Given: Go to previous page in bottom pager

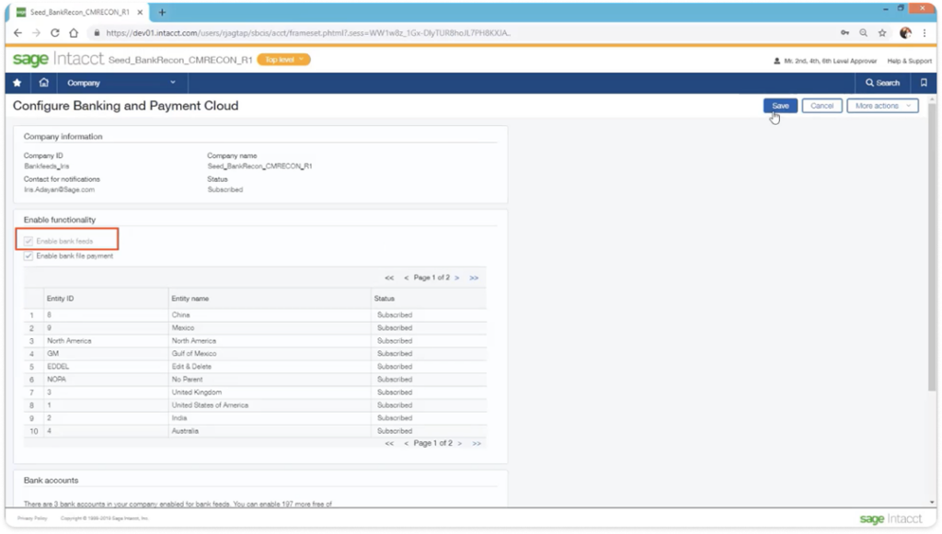Looking at the screenshot, I should point(406,443).
